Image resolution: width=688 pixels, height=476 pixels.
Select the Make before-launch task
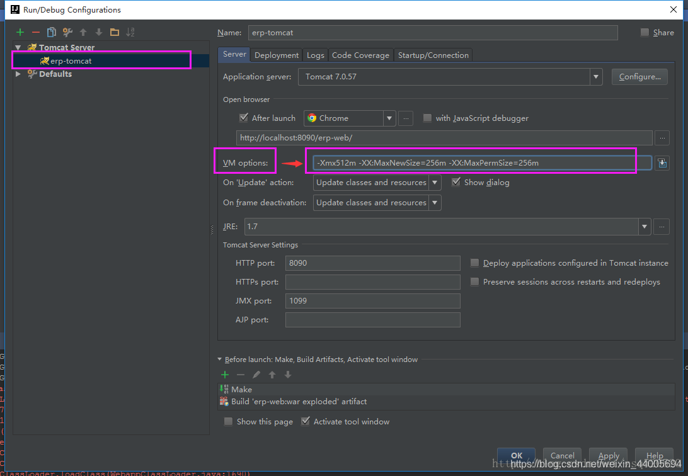coord(446,390)
